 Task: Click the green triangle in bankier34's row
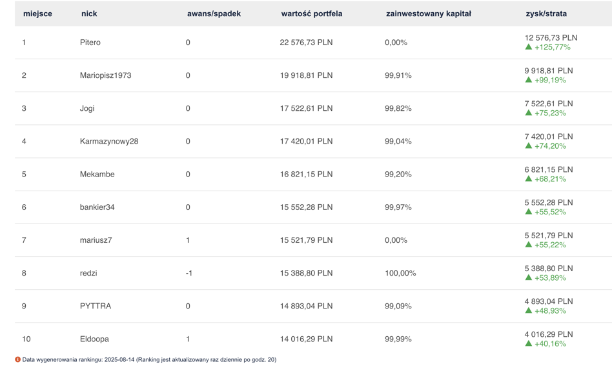(x=529, y=211)
